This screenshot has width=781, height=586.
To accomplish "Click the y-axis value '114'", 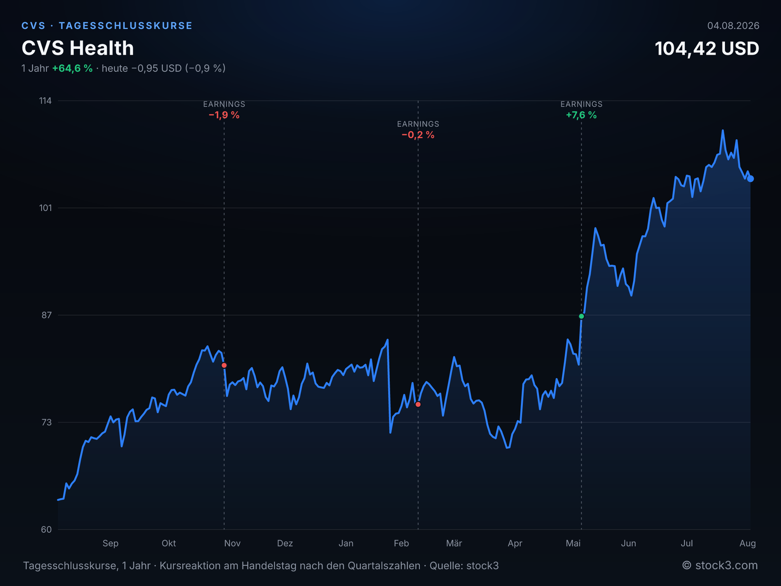I will [45, 101].
